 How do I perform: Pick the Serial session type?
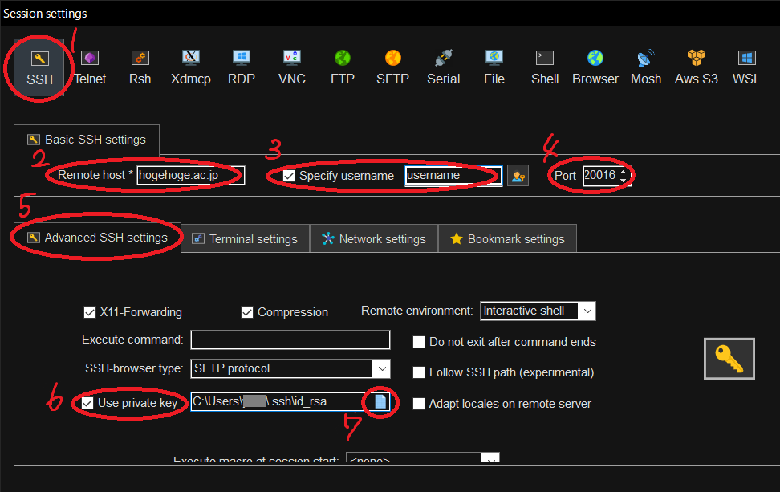443,67
